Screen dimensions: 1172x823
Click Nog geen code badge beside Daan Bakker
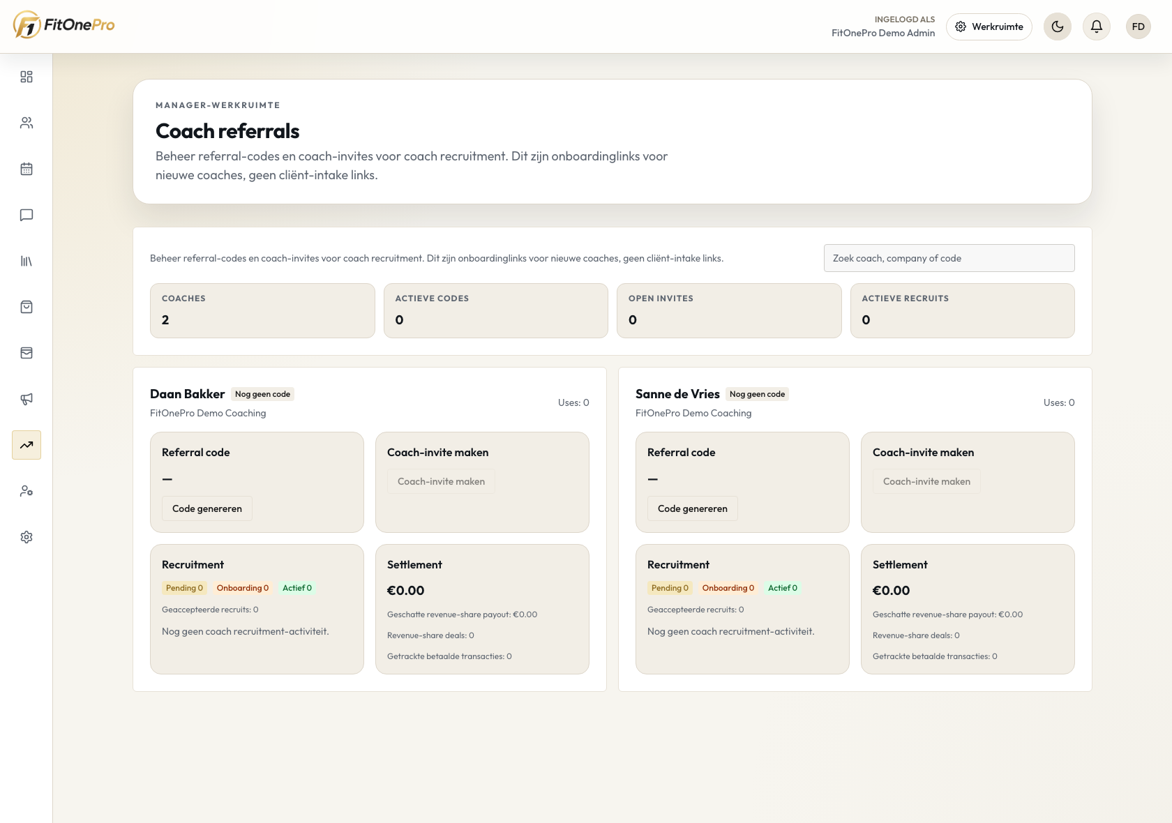pyautogui.click(x=262, y=394)
